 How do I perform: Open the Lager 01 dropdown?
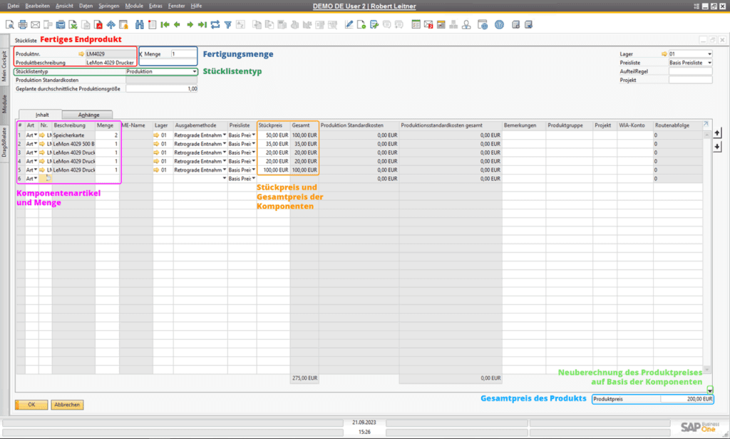[x=709, y=54]
